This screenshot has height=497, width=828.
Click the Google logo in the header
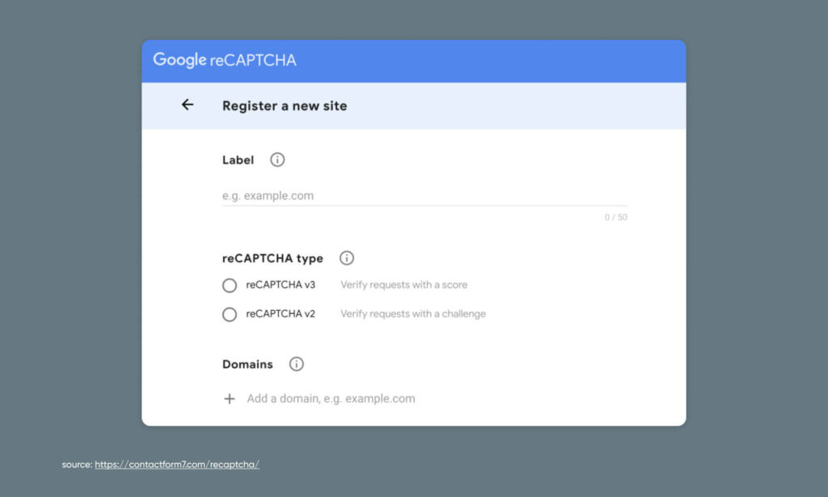click(180, 59)
